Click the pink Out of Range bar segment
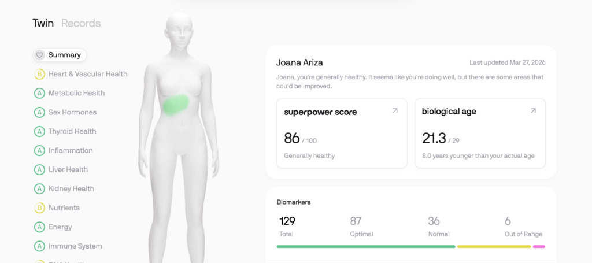Viewport: 592px width, 263px height. pos(539,246)
